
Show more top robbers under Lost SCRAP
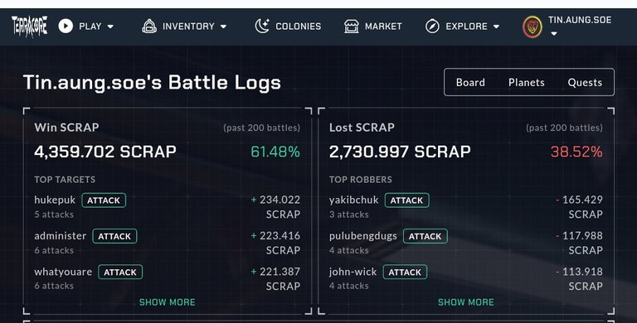pos(466,302)
